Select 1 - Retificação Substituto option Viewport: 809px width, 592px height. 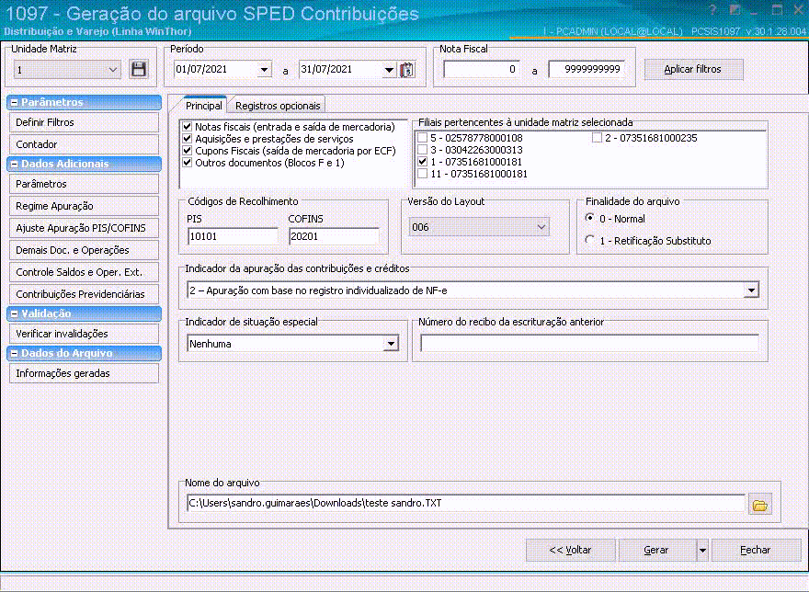coord(589,240)
